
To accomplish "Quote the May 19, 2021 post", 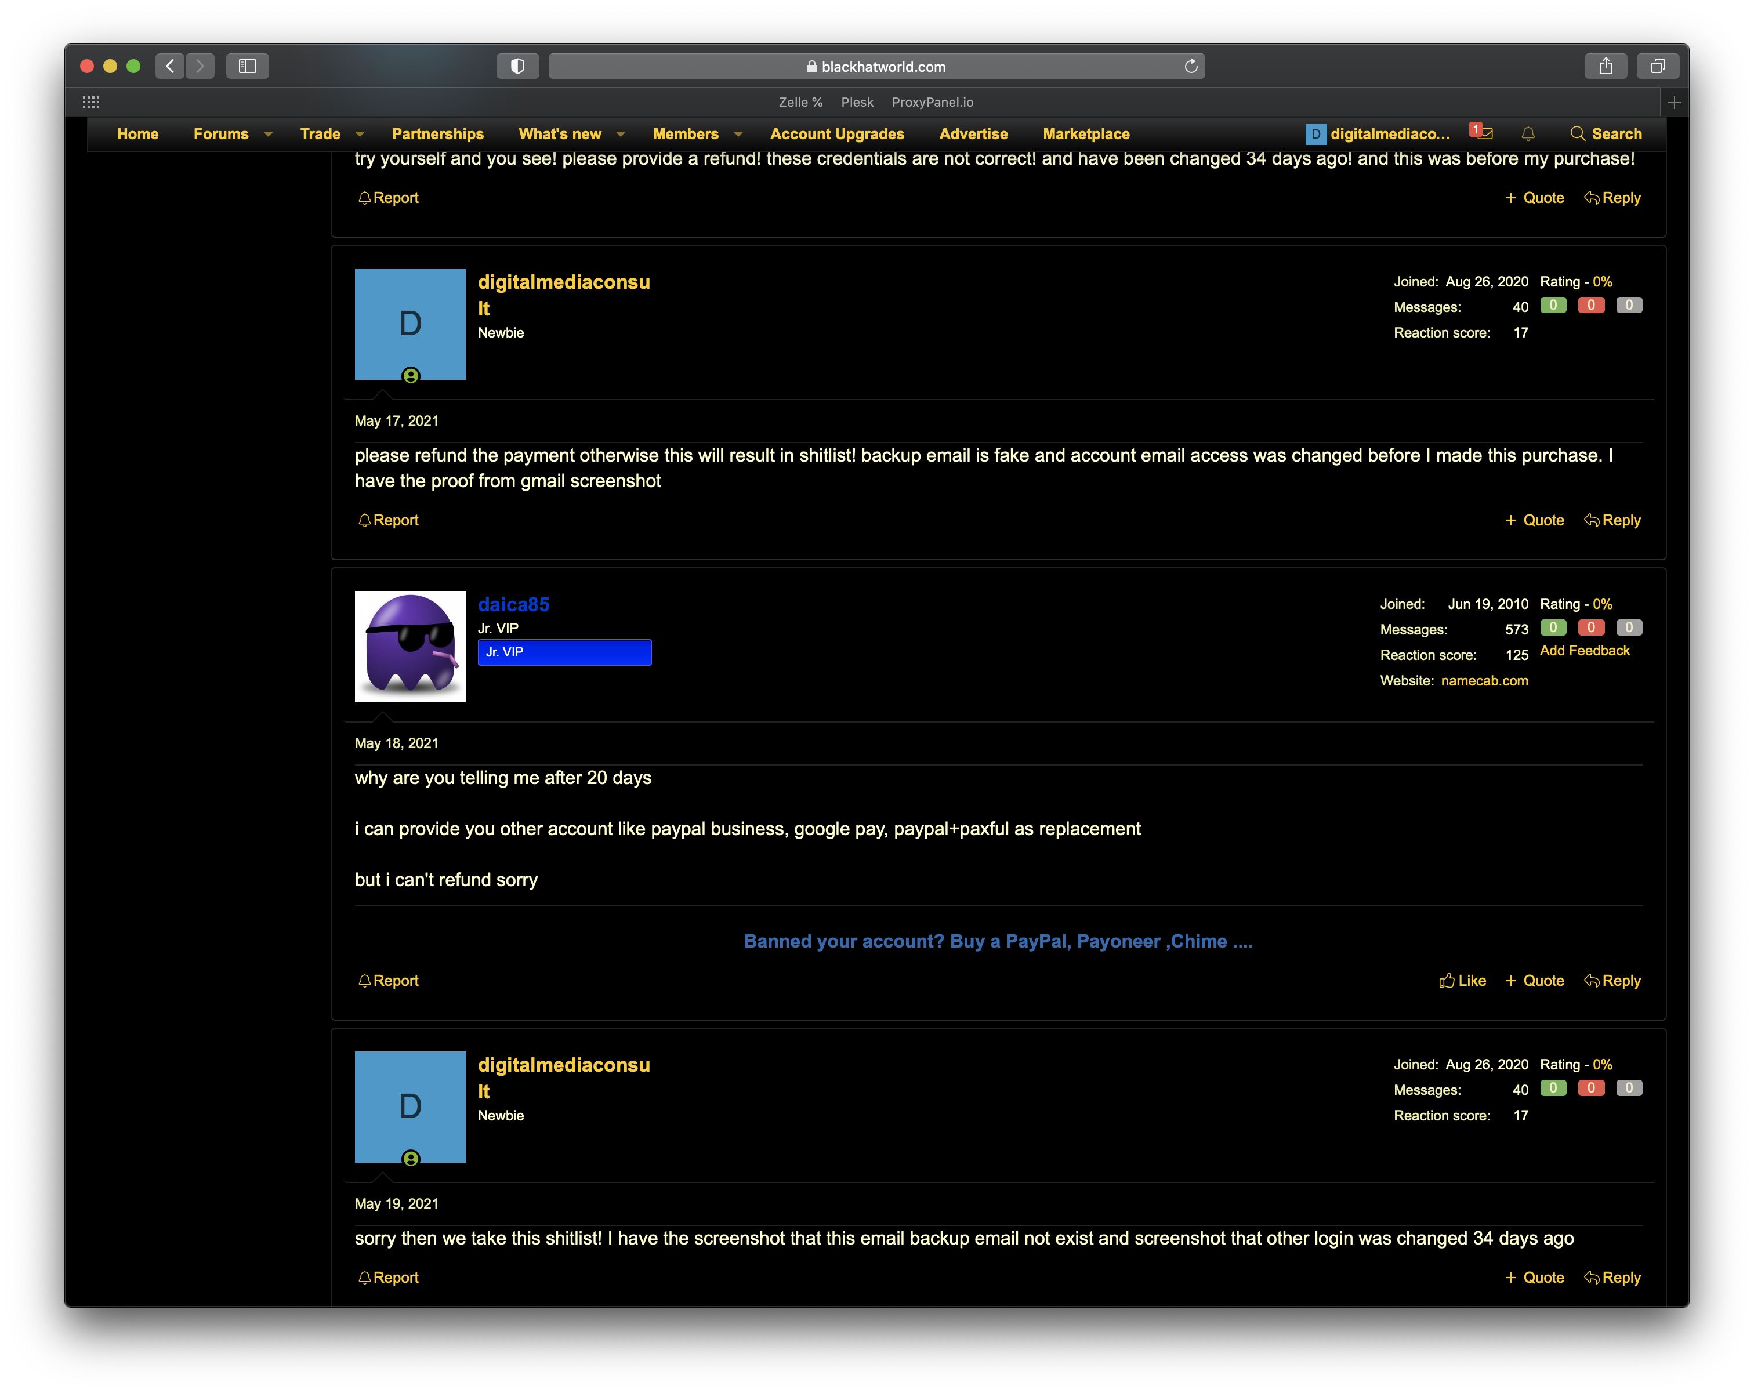I will tap(1534, 1278).
